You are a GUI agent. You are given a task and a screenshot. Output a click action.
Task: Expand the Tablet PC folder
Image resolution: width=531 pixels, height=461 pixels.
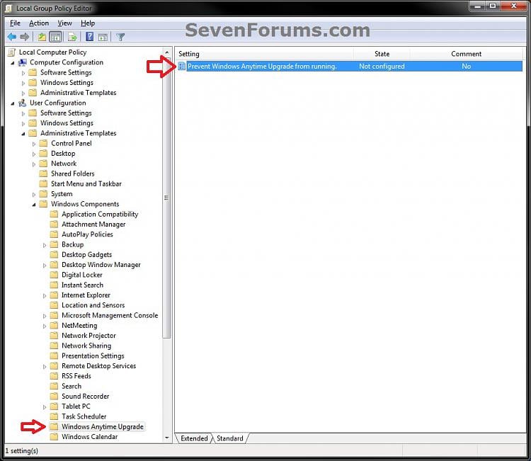[45, 406]
